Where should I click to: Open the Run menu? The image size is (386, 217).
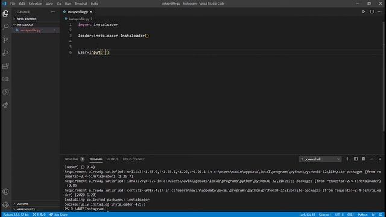click(x=68, y=4)
